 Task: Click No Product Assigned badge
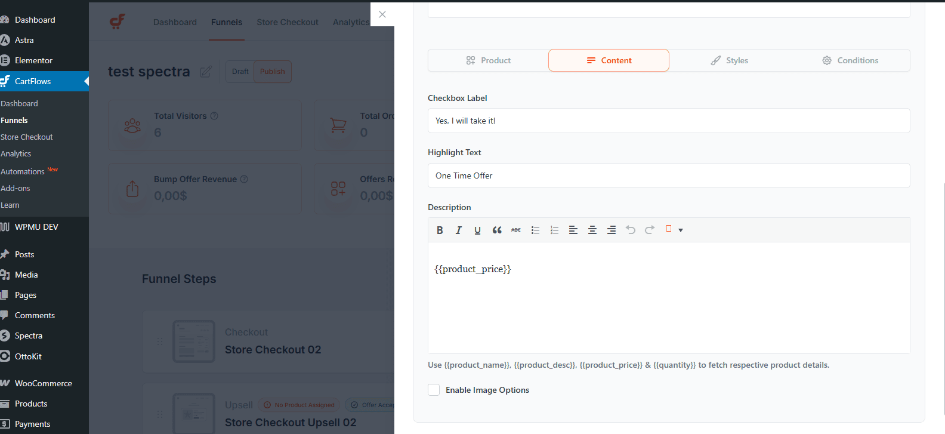point(299,405)
